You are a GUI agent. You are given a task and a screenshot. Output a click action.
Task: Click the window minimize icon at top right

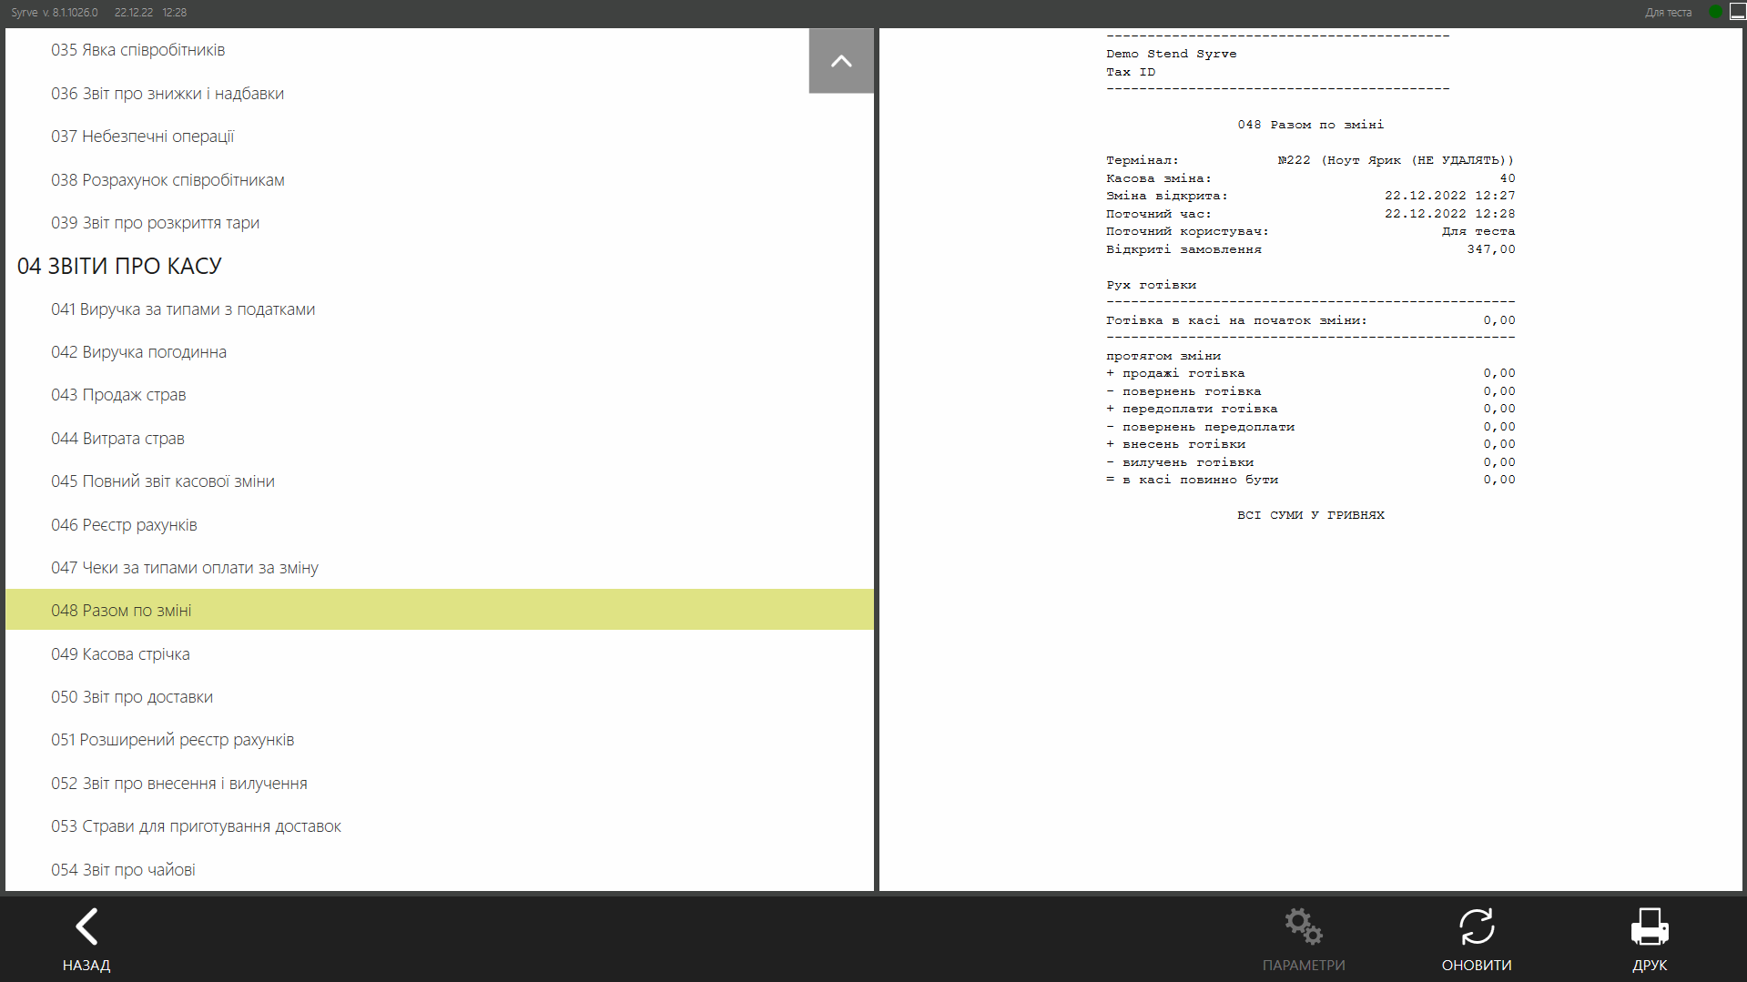1737,12
